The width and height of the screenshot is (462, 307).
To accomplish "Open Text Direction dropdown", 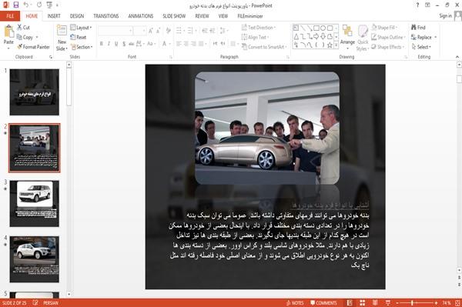I will click(x=259, y=28).
